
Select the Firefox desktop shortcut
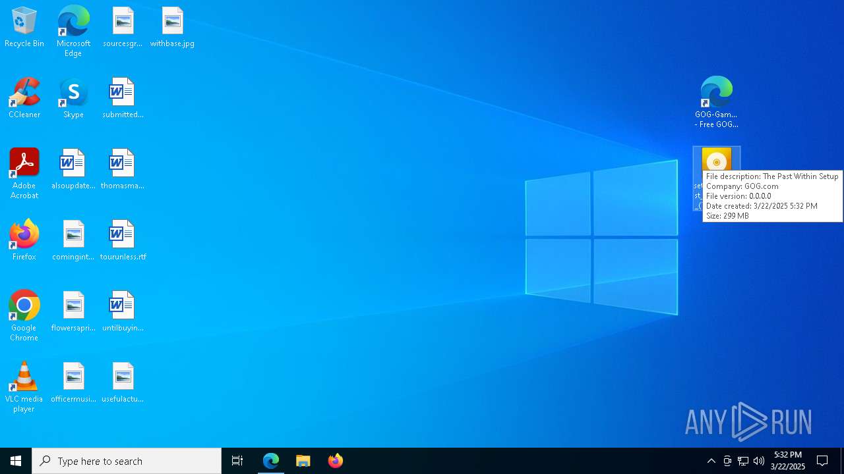point(24,241)
